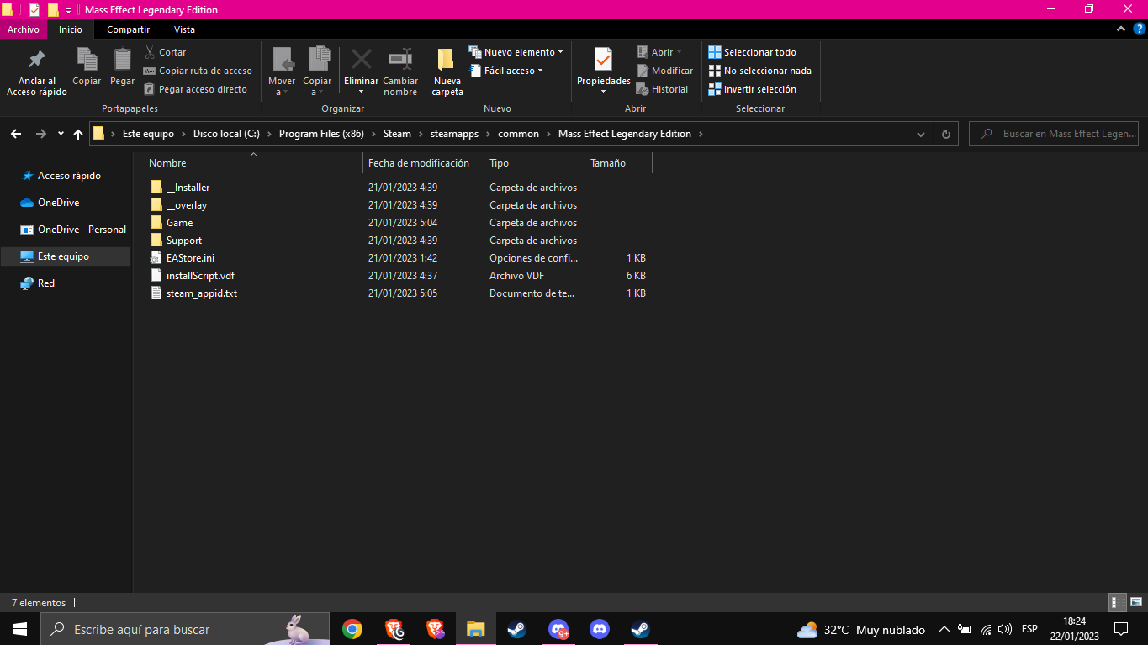
Task: Pin folder with Anclar al Acceso rápido
Action: (36, 72)
